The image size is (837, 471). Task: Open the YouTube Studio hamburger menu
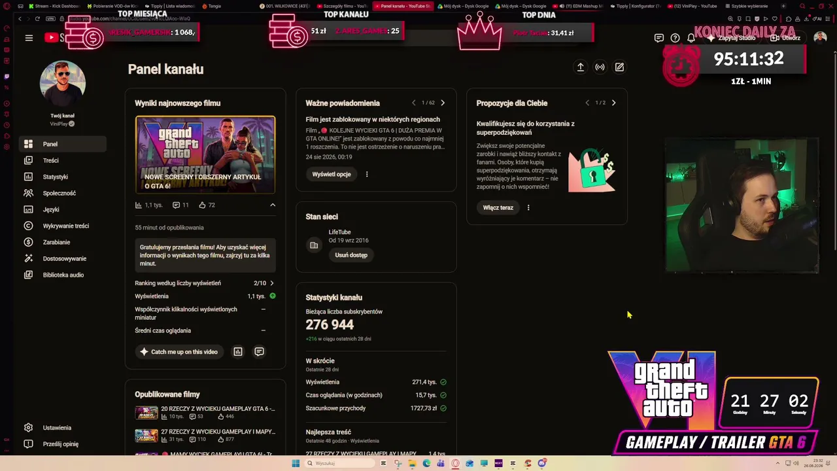pyautogui.click(x=29, y=38)
